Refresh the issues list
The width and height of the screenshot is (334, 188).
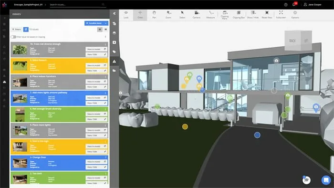(26, 30)
